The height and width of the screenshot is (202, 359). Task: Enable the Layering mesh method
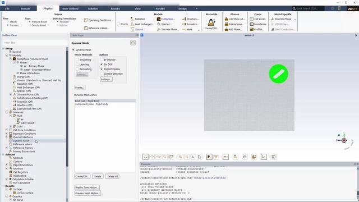(x=77, y=65)
